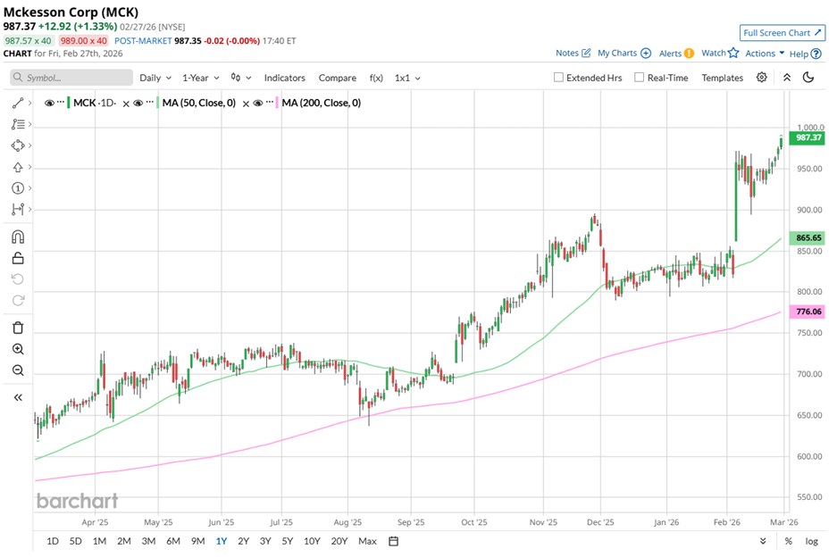837x557 pixels.
Task: Open the Indicators menu
Action: coord(284,78)
